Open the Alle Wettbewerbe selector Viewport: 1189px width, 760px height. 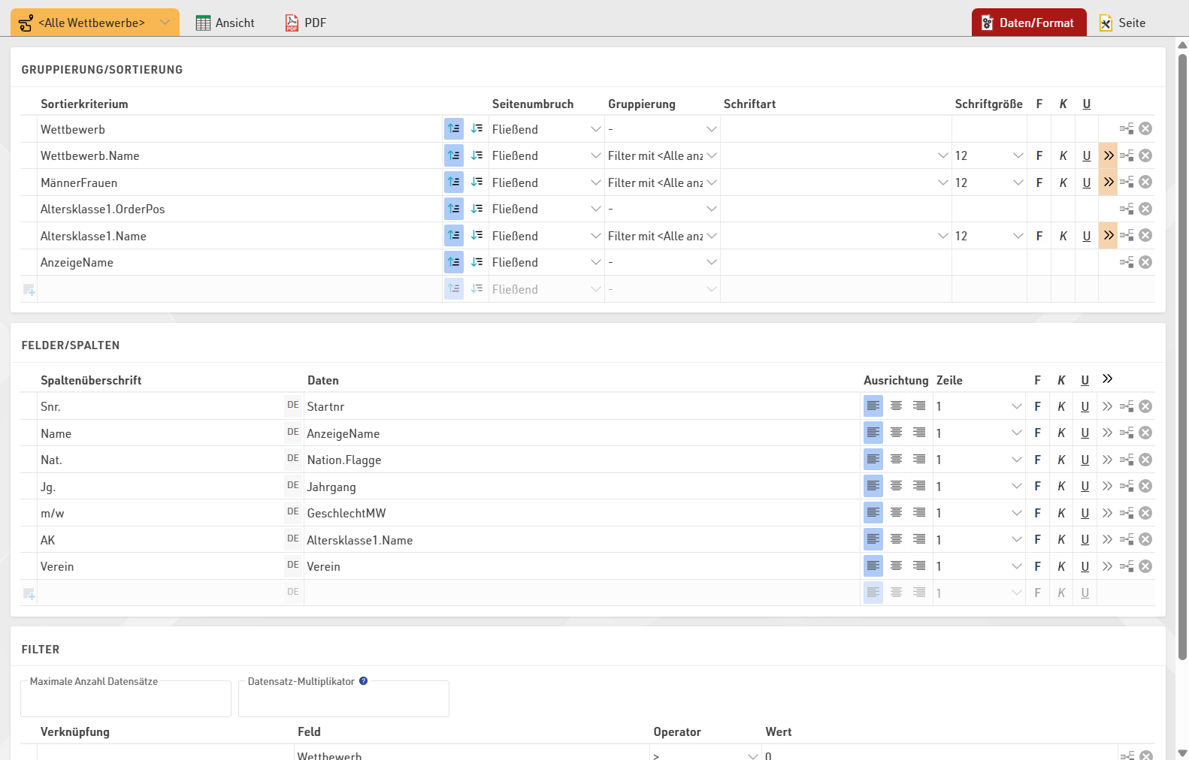click(95, 23)
